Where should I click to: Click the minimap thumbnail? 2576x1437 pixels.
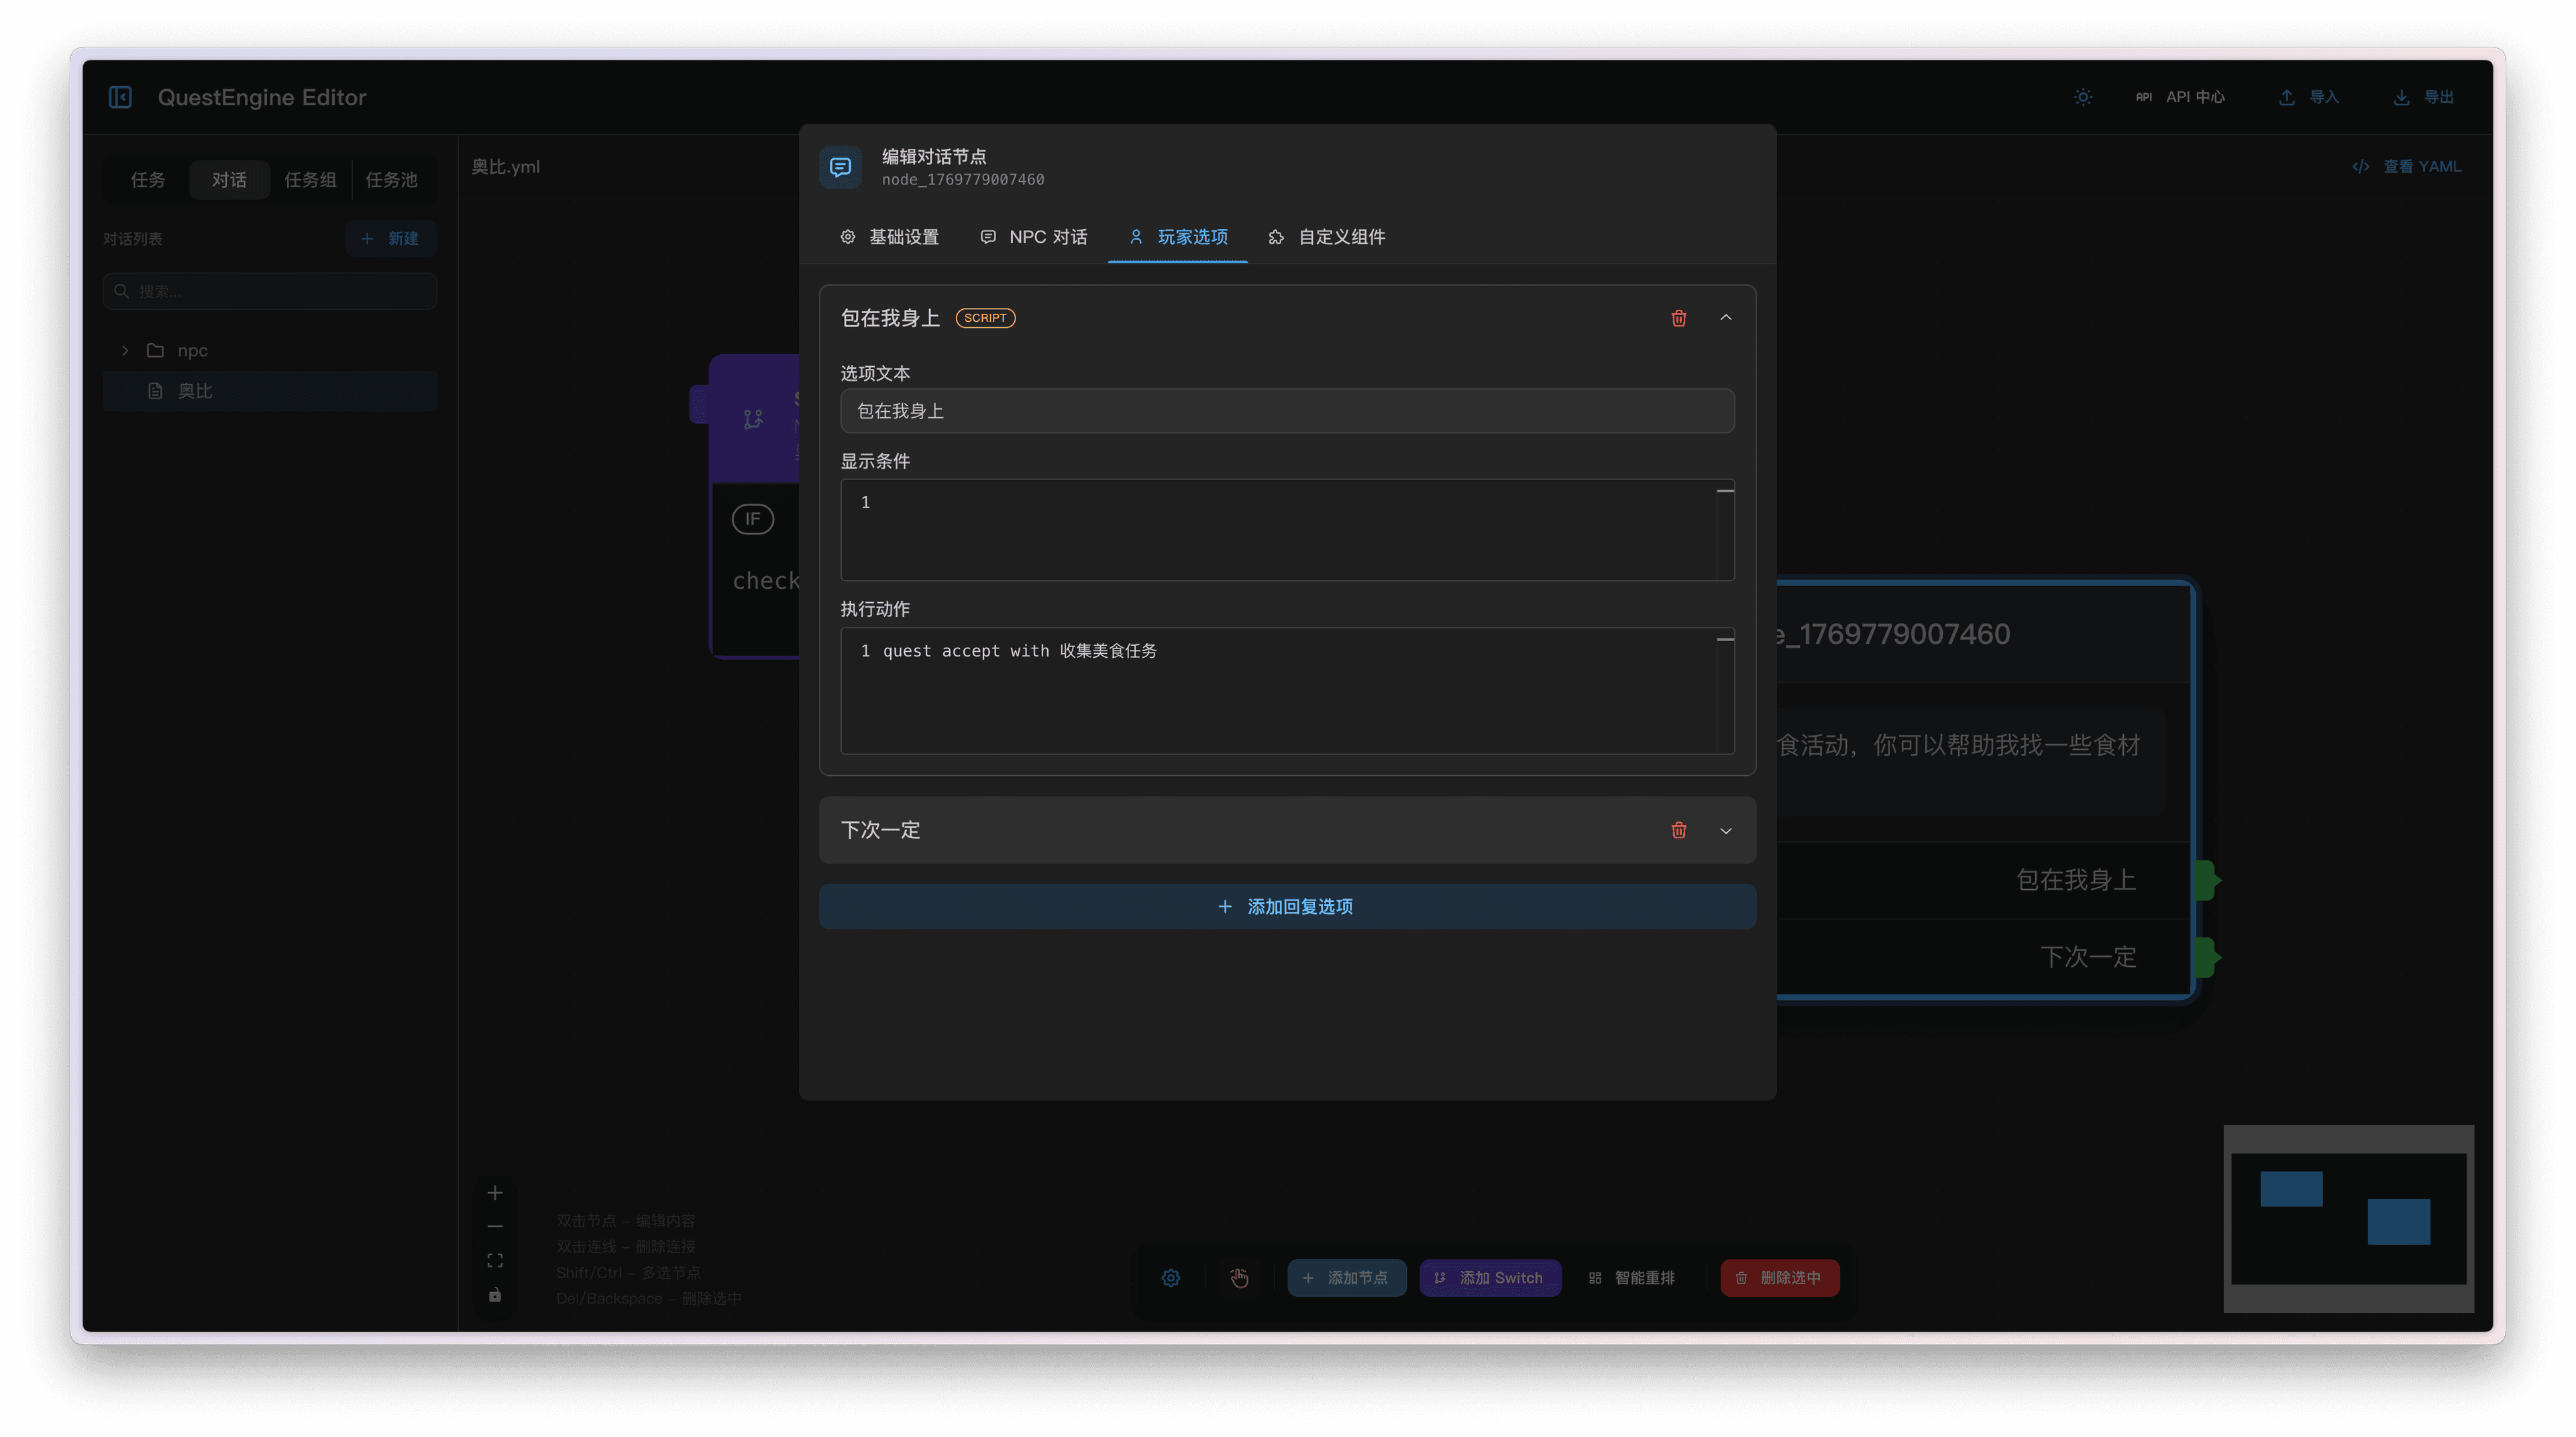[x=2348, y=1218]
